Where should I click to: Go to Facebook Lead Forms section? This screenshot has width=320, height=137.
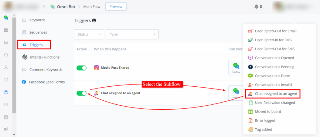[47, 82]
